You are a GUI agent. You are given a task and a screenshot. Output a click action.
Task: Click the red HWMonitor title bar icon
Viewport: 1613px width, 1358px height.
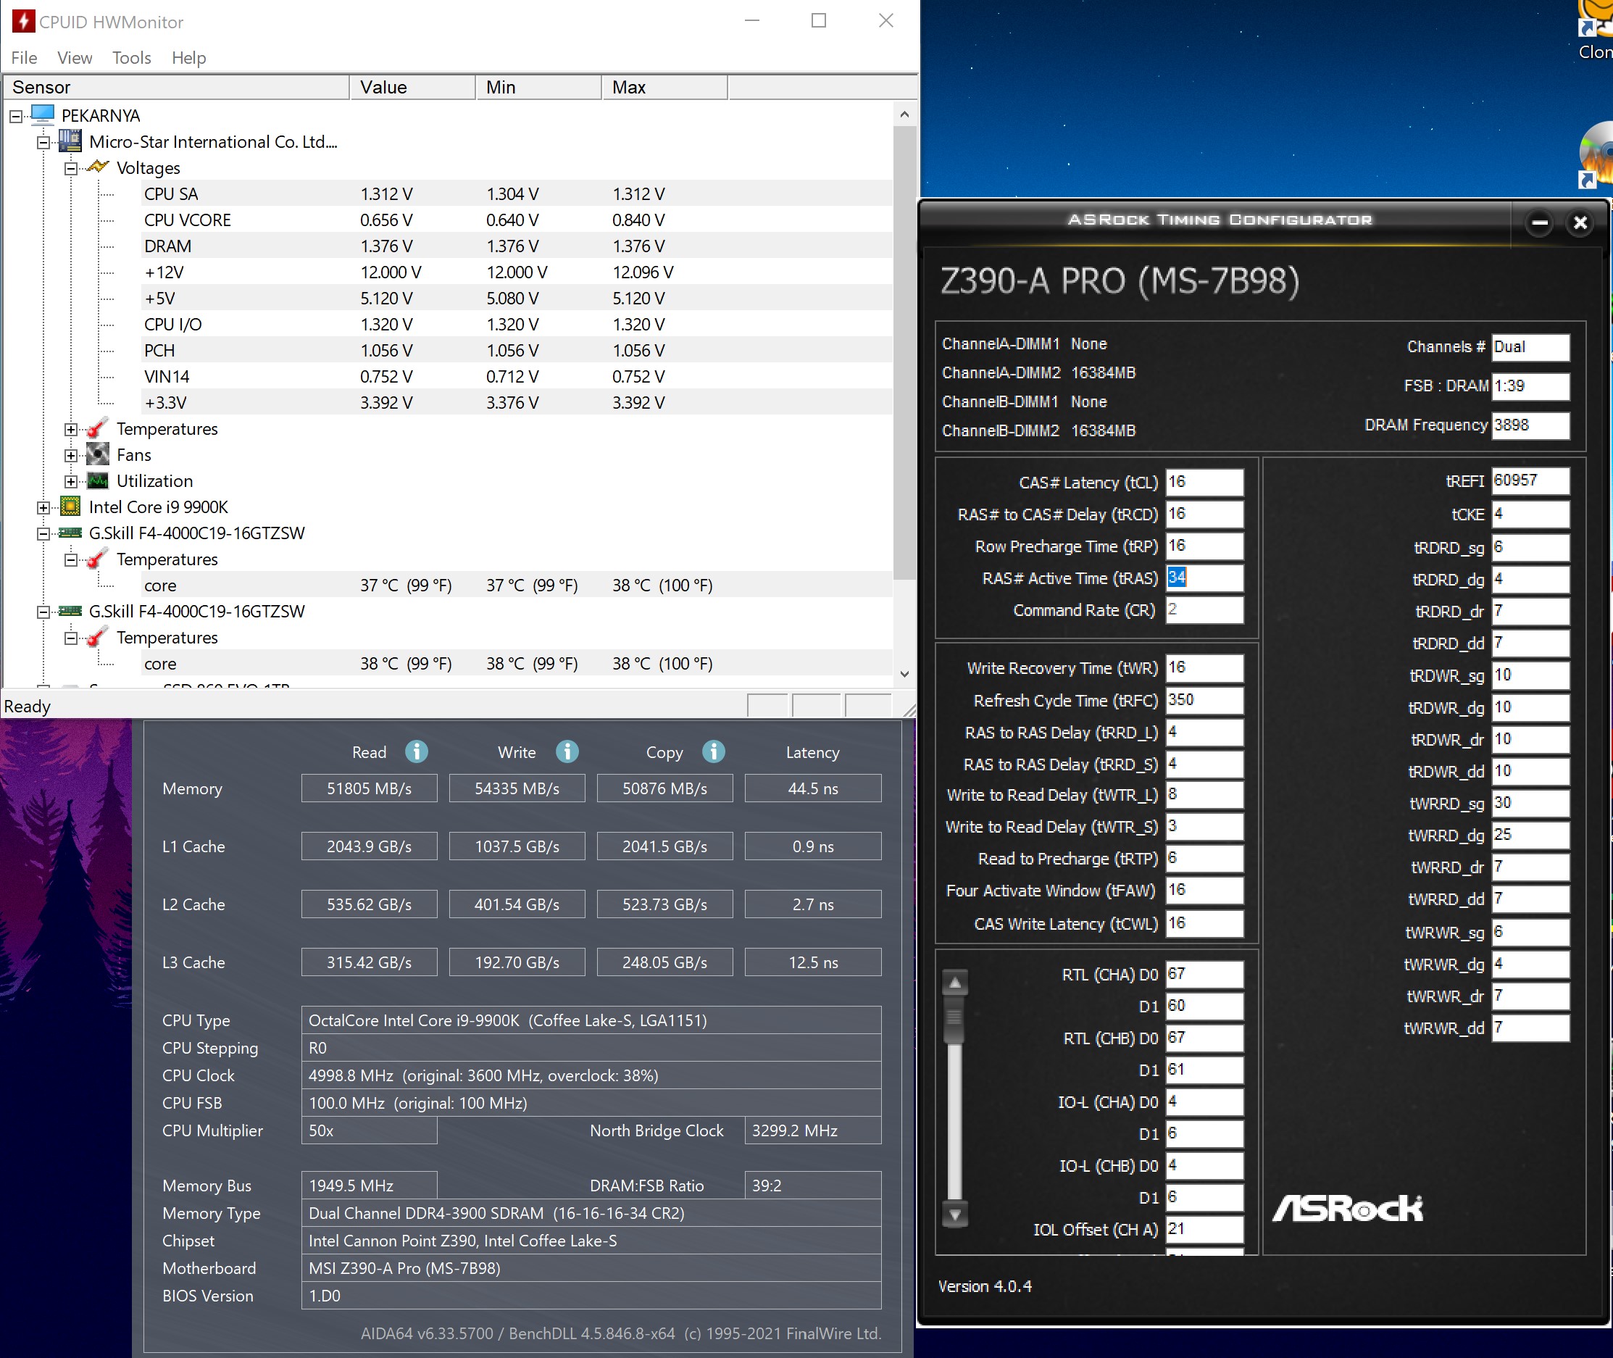coord(23,21)
